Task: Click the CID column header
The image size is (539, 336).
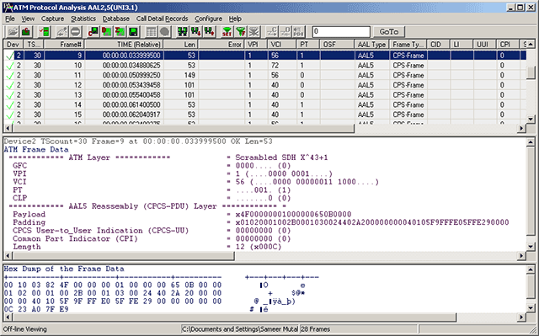Action: pyautogui.click(x=439, y=45)
